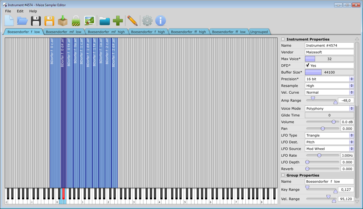Open the LFO Type dropdown
Screen dimensions: 363x209
(351, 135)
